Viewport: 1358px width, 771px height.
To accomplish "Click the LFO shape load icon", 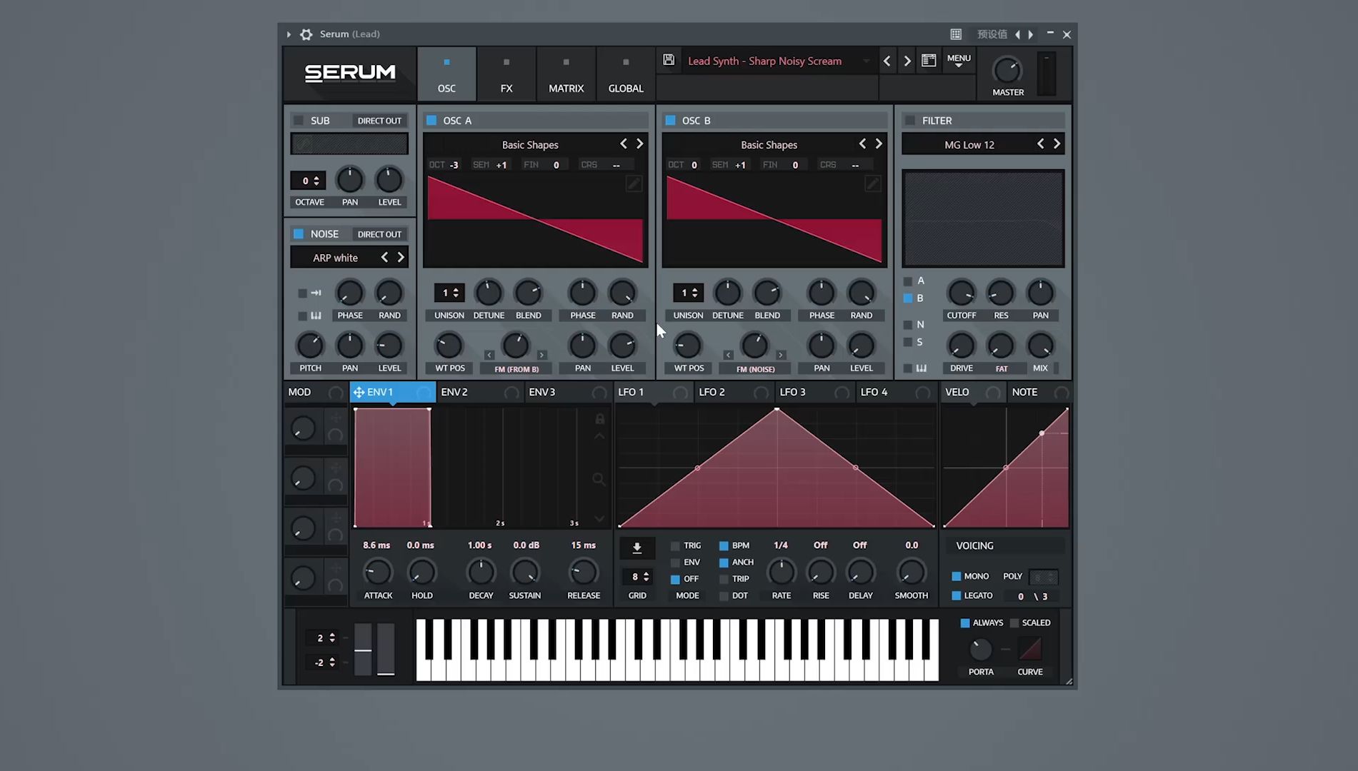I will pos(637,548).
